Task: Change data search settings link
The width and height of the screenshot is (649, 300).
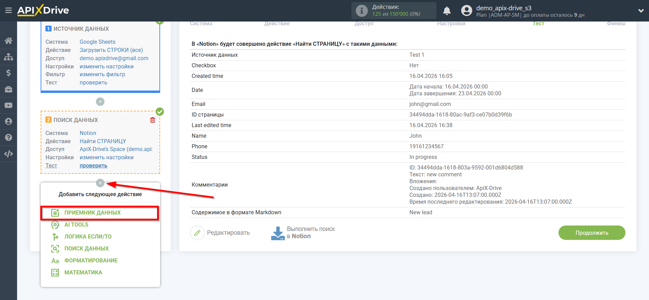Action: (x=107, y=157)
